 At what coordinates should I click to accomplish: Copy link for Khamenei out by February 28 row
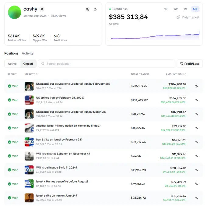196,86
